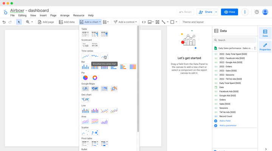Open Add a control dropdown
This screenshot has width=272, height=151.
(x=125, y=22)
